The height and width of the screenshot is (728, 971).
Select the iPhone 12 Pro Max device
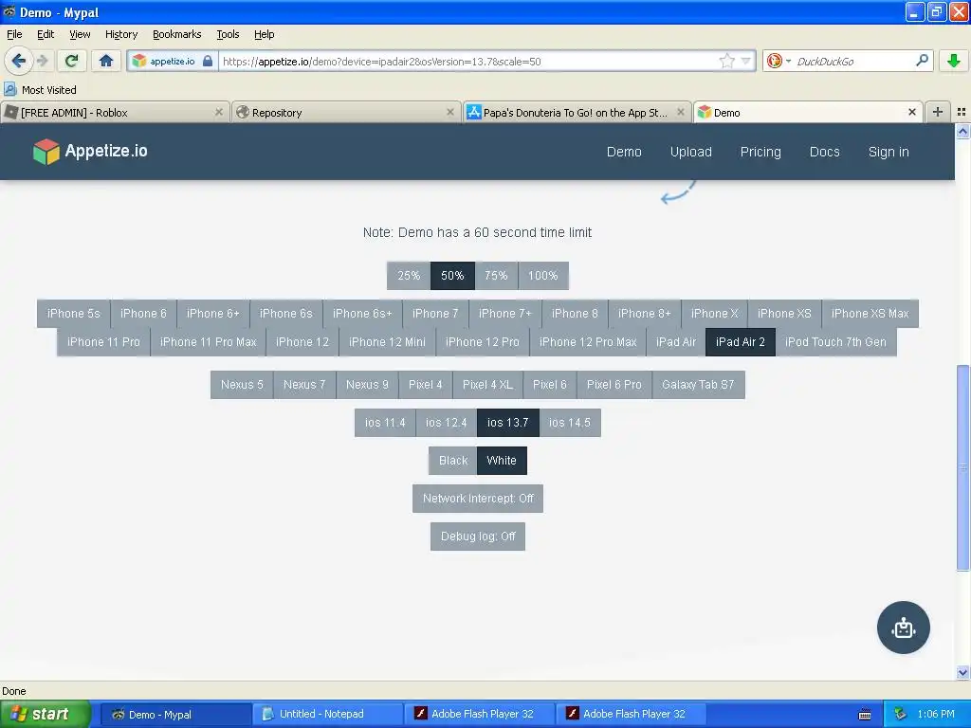[x=588, y=341]
